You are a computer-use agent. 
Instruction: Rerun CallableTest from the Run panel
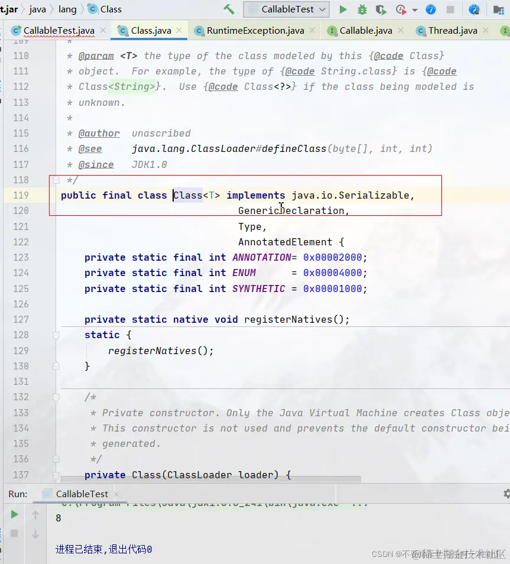coord(14,515)
